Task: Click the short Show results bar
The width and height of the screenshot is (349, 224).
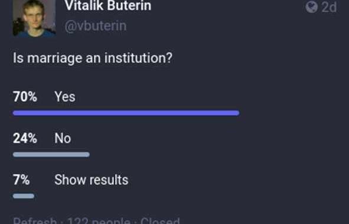Action: [x=24, y=196]
